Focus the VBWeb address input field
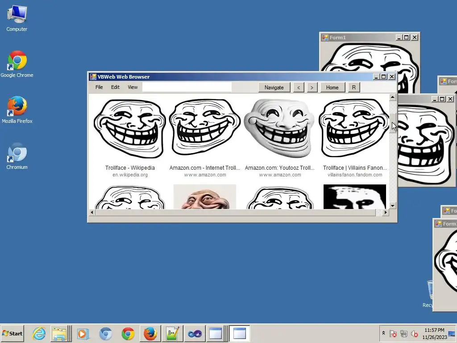Viewport: 457px width, 343px height. 187,87
